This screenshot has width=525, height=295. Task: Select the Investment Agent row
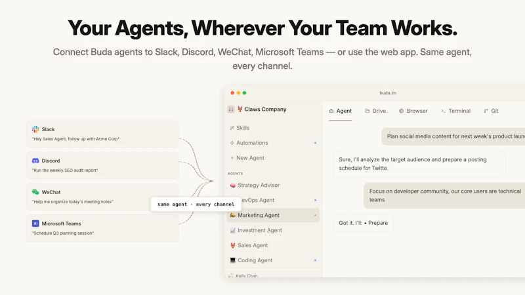coord(273,230)
